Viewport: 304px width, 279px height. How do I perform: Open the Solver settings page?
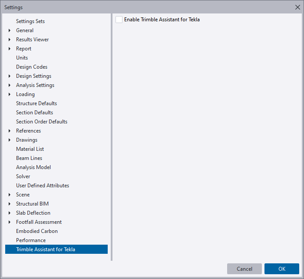pos(23,176)
